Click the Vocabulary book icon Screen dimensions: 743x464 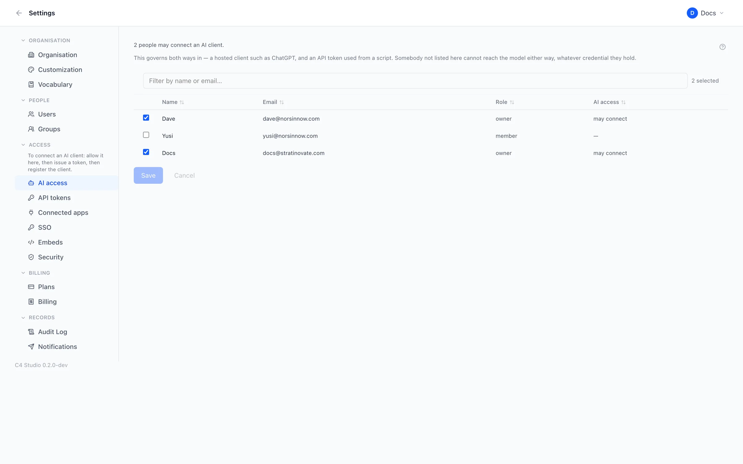click(x=31, y=84)
